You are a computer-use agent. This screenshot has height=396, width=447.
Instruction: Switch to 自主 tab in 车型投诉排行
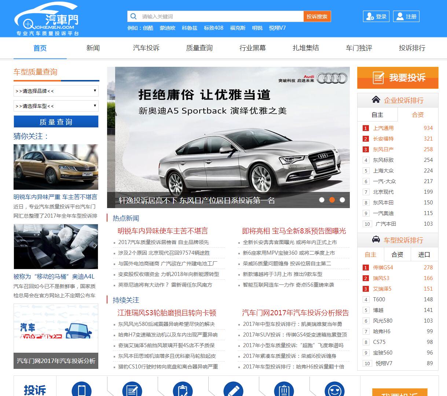tap(370, 254)
